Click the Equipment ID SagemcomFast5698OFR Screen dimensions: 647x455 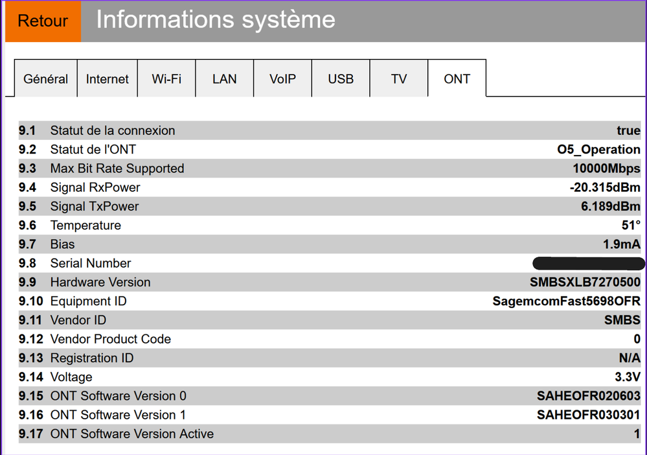[566, 301]
